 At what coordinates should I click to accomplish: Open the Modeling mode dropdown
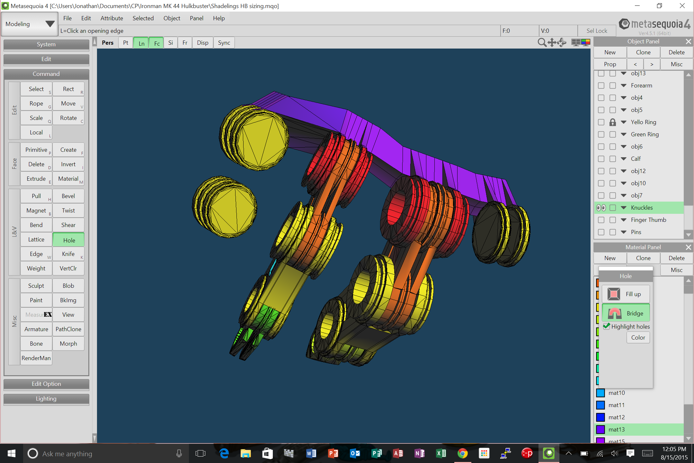tap(30, 24)
